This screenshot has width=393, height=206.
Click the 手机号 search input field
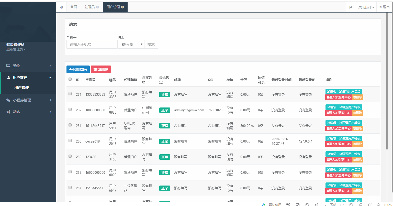point(92,44)
